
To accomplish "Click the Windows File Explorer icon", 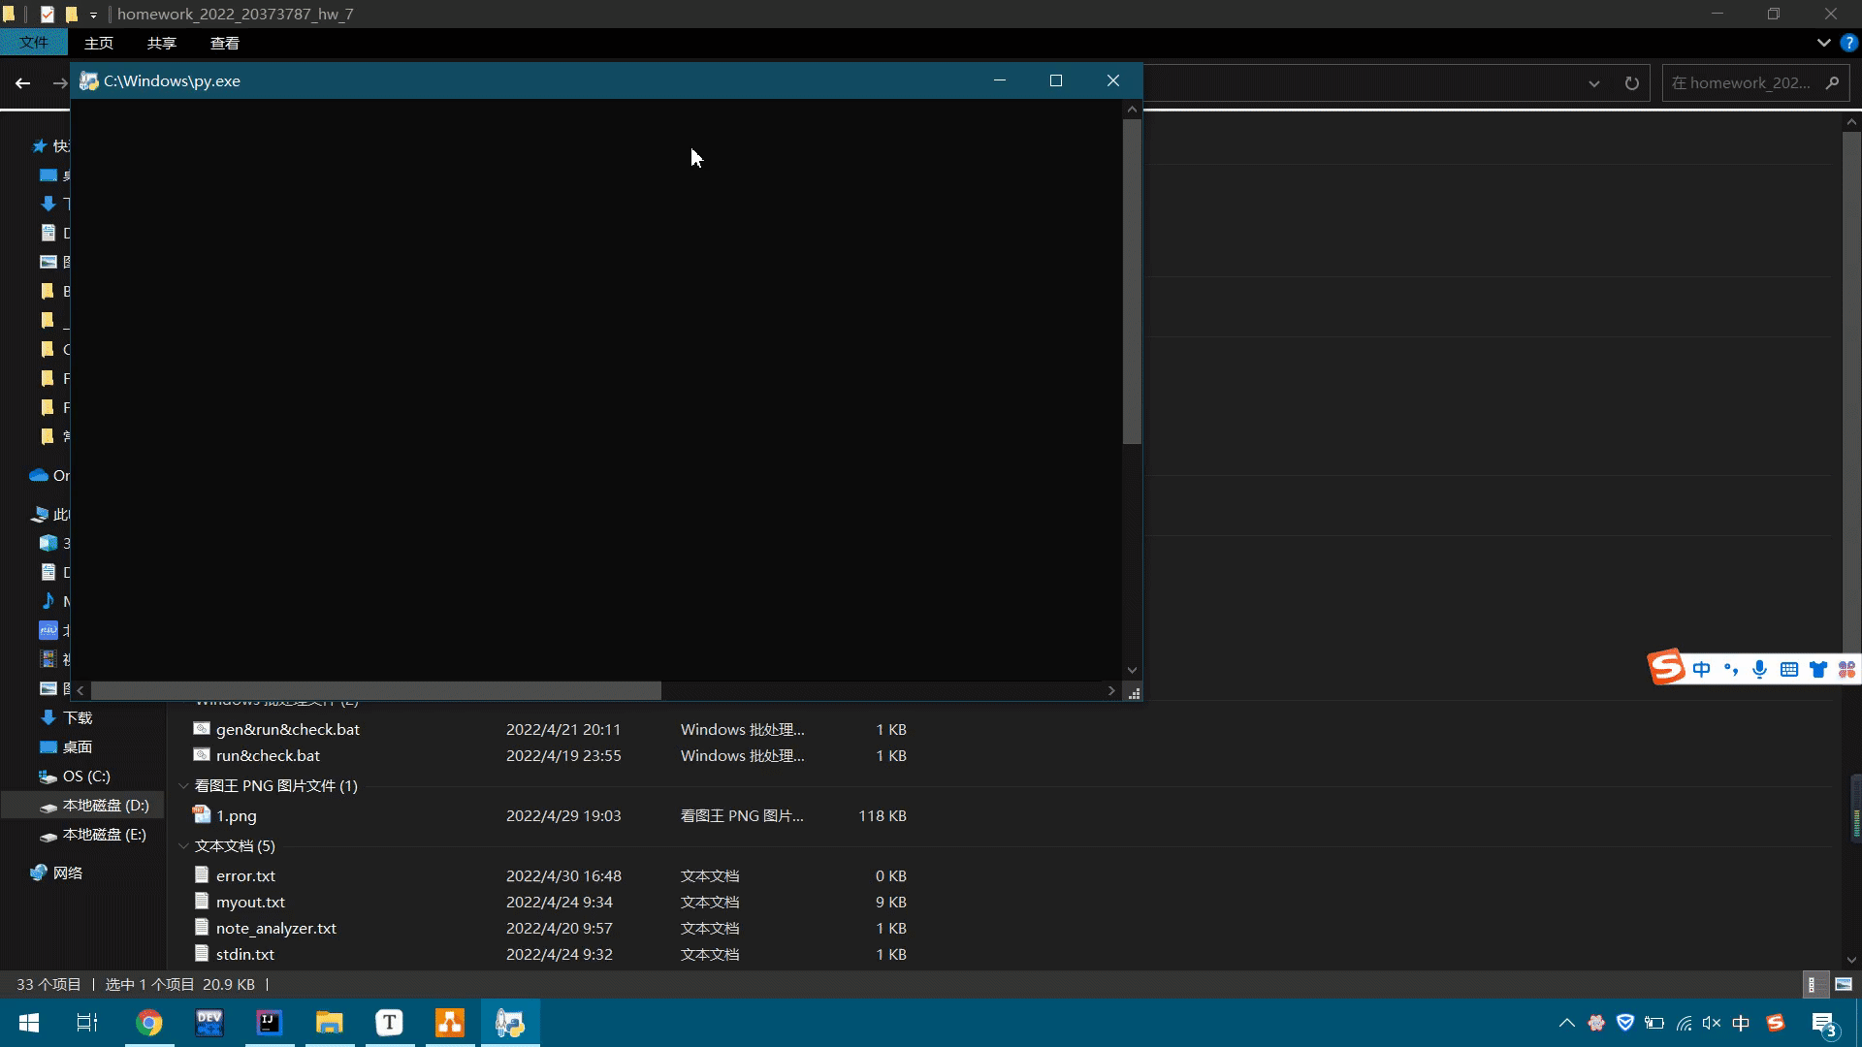I will [x=329, y=1022].
